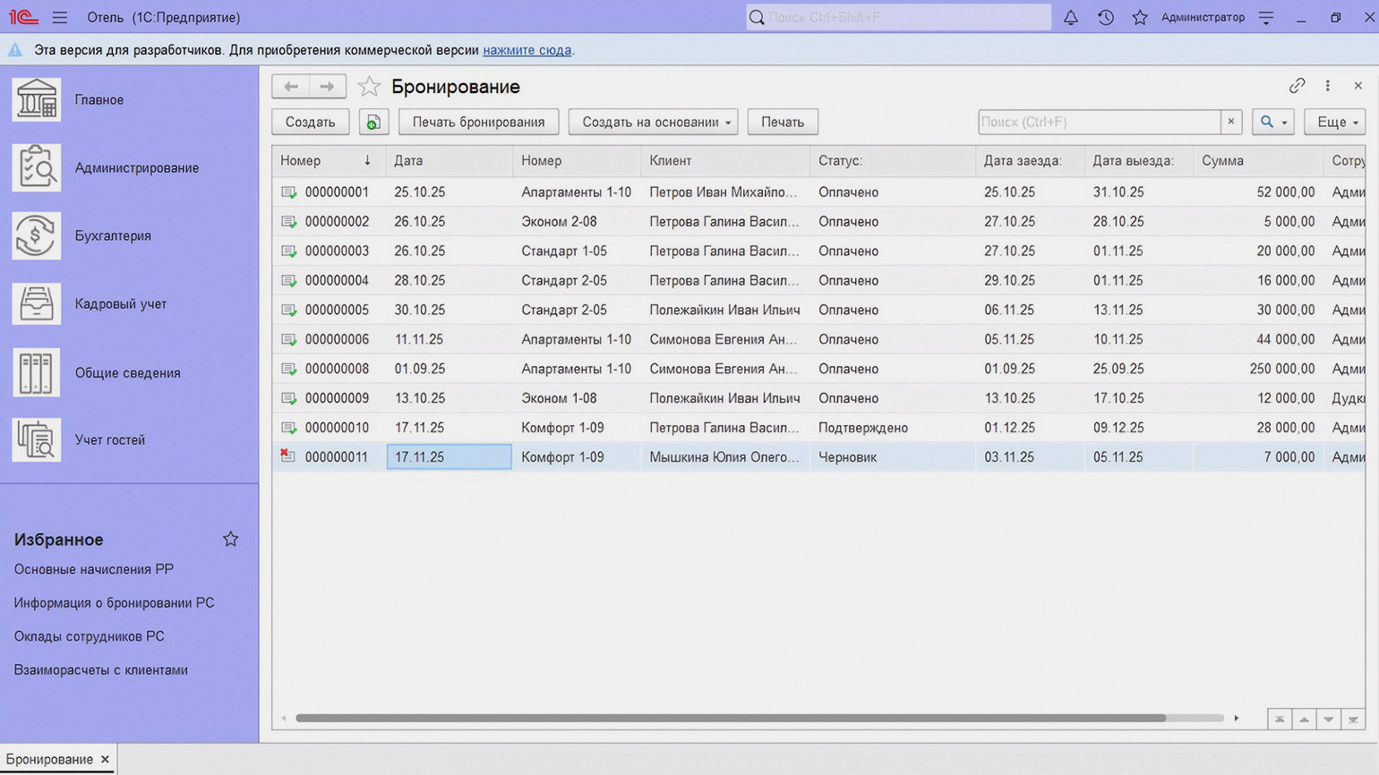Open the Учет гостей section icon

tap(36, 439)
